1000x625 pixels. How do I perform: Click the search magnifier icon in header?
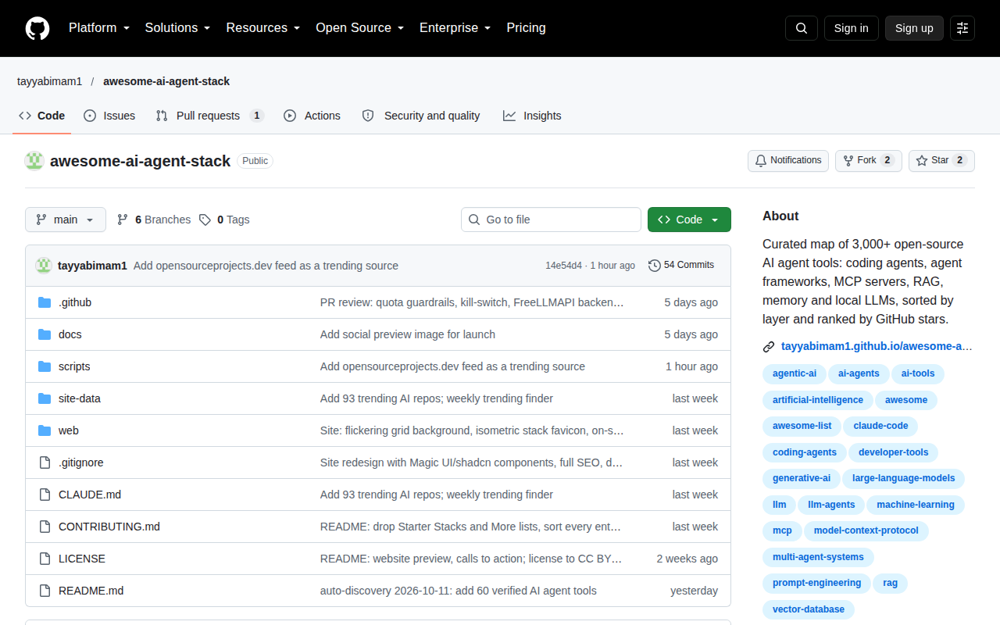tap(802, 28)
